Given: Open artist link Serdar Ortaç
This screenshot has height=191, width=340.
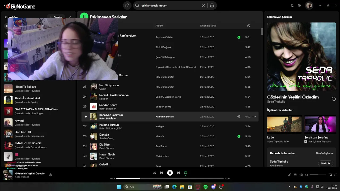Looking at the screenshot, I should pos(106,138).
